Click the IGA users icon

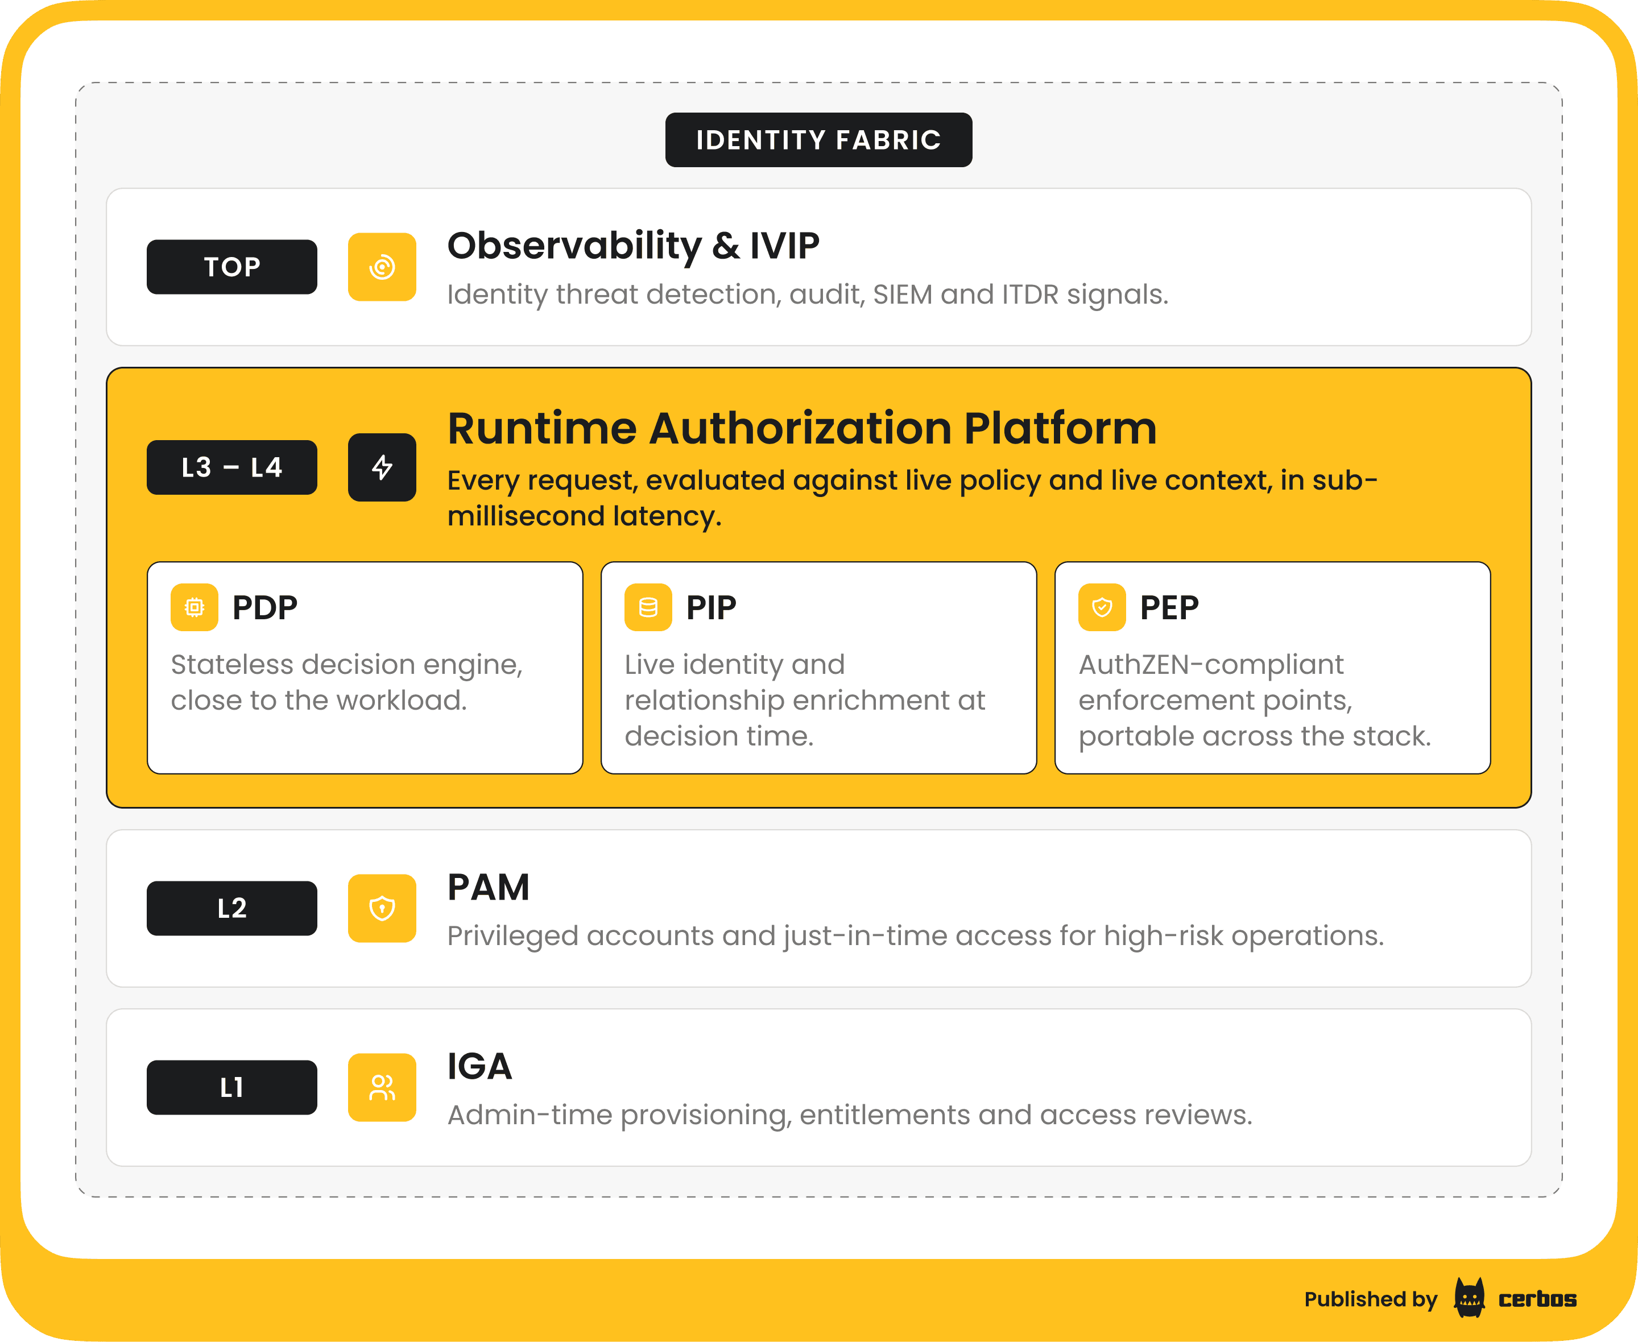(x=382, y=1088)
